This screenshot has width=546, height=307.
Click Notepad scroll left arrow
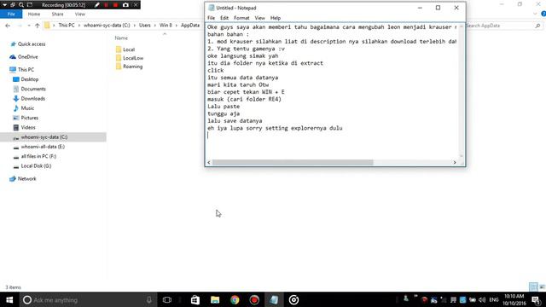pyautogui.click(x=209, y=163)
